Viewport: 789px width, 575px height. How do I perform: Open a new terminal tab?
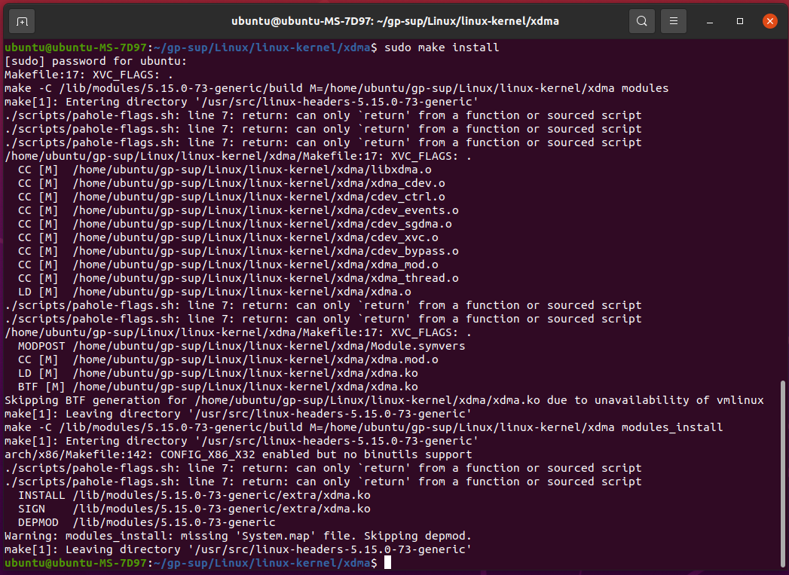[x=22, y=21]
